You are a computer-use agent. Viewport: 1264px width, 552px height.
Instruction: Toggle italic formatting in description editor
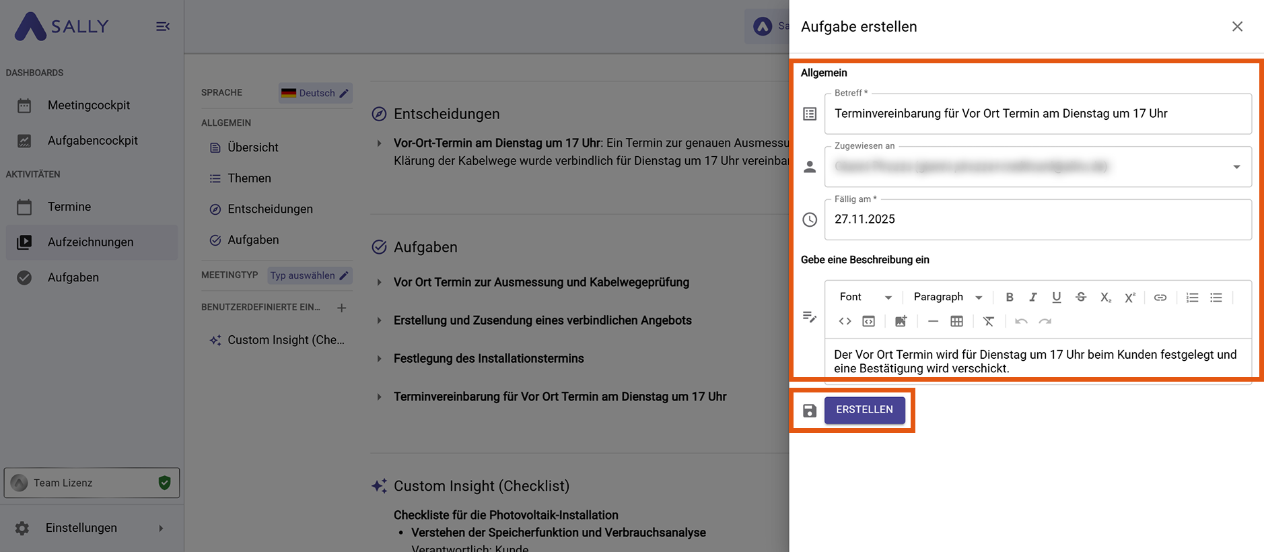point(1032,298)
